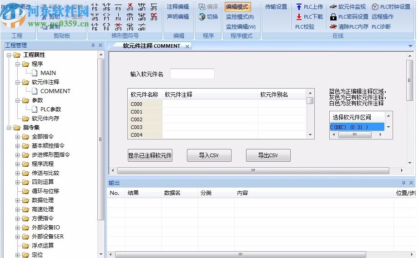
Task: Select C(DEC) (0 31) device range
Action: click(x=357, y=127)
